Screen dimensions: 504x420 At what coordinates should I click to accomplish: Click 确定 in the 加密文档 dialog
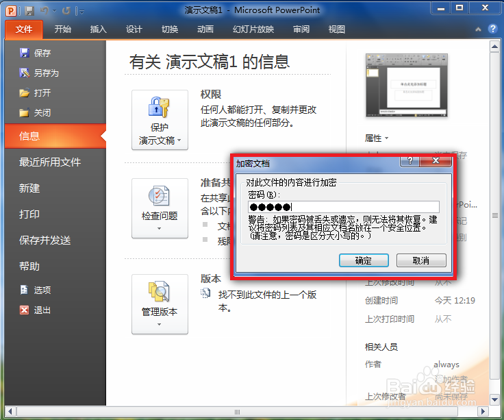click(x=364, y=260)
